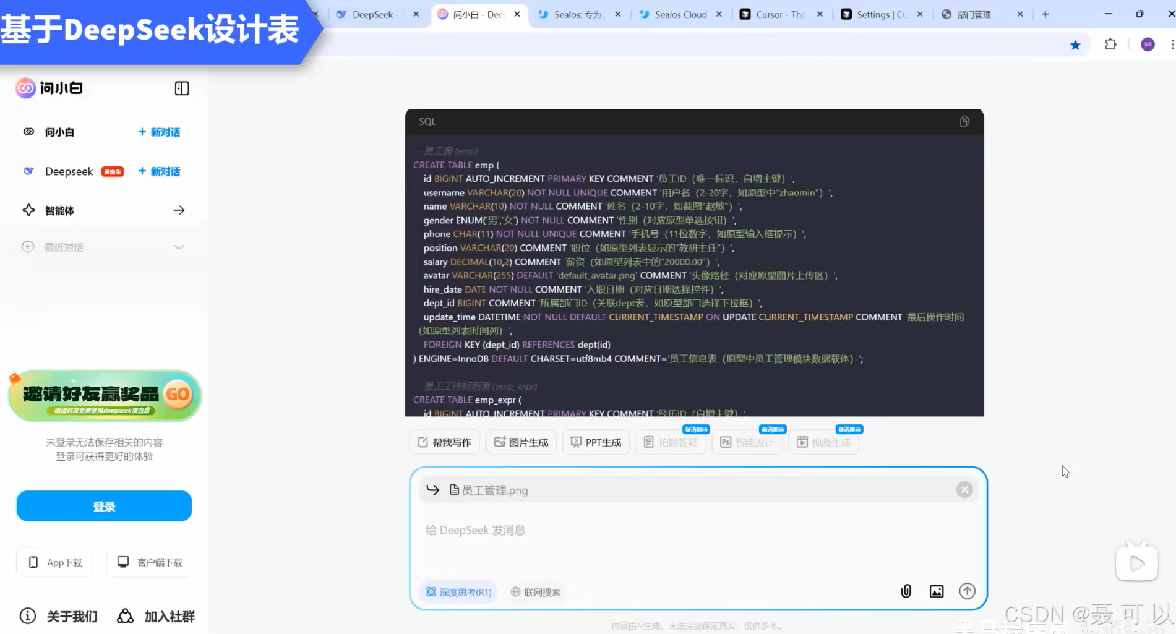Click the blue 登录 login button
This screenshot has height=634, width=1176.
click(104, 506)
